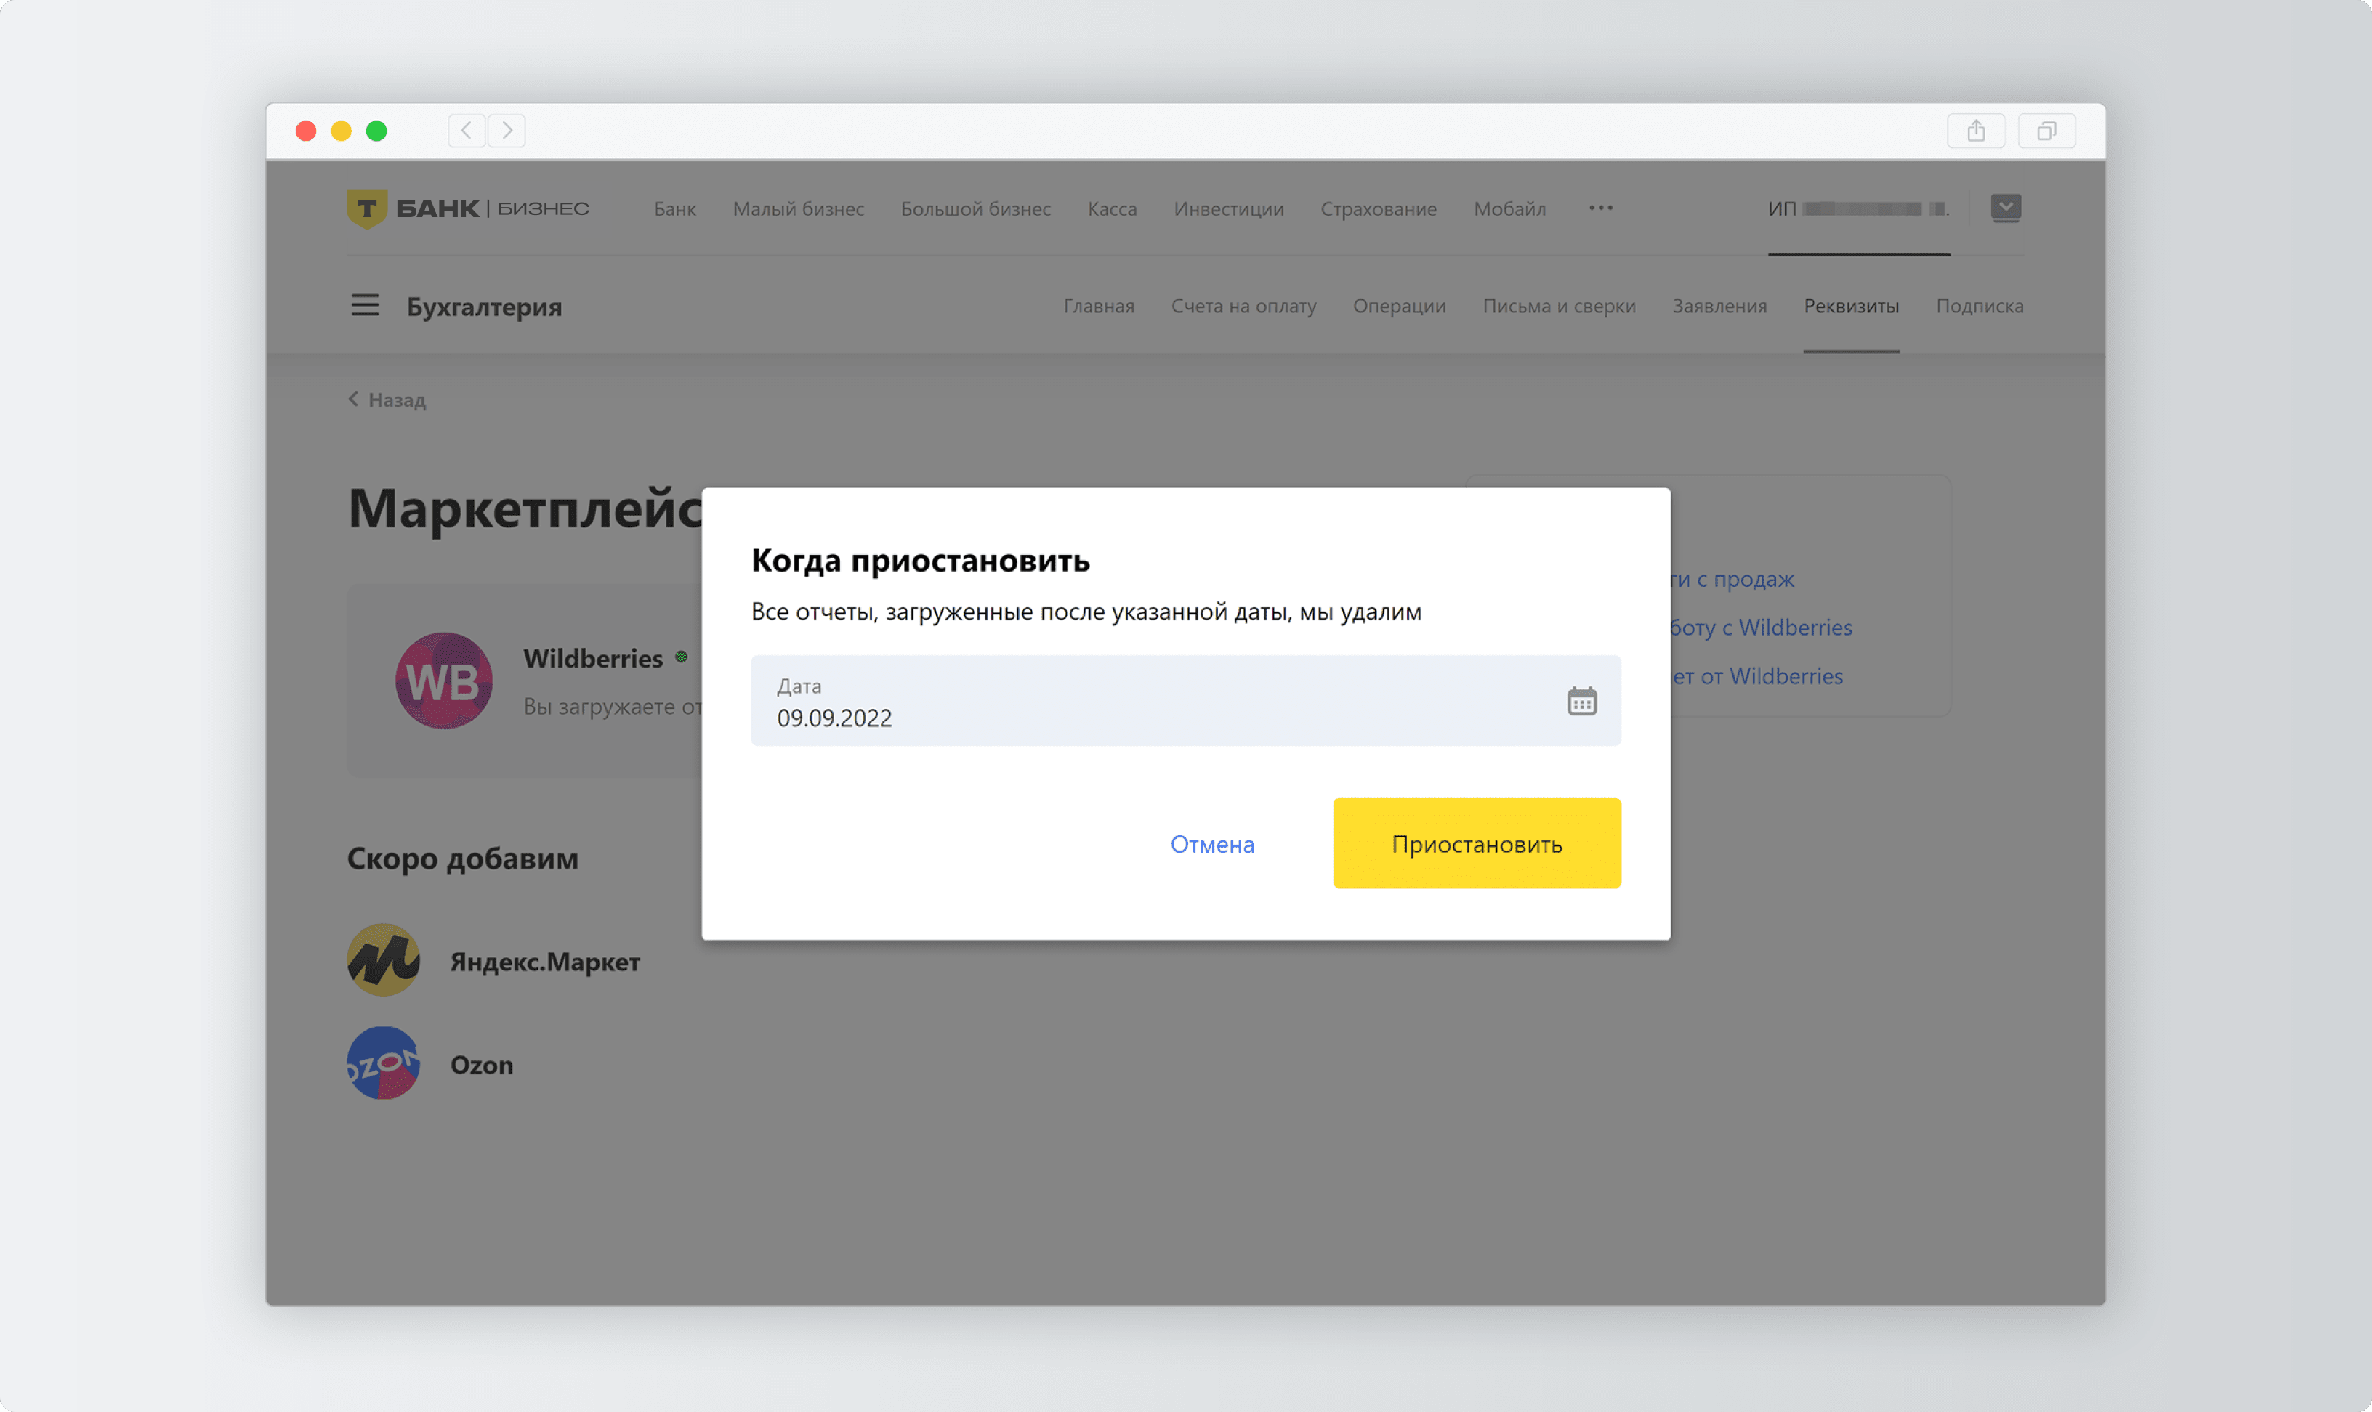This screenshot has width=2372, height=1412.
Task: Click the Приостановить yellow button
Action: (x=1476, y=843)
